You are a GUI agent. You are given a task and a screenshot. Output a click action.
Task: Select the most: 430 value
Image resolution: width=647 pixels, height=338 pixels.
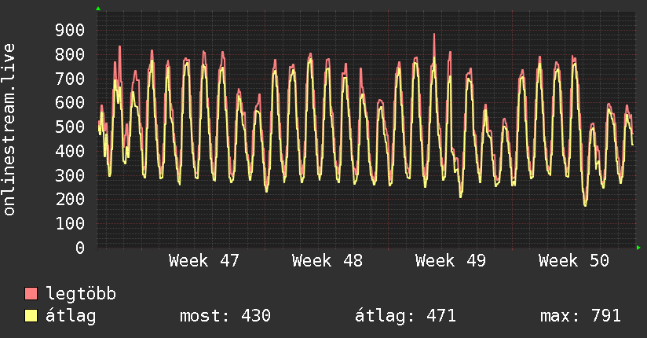click(225, 316)
